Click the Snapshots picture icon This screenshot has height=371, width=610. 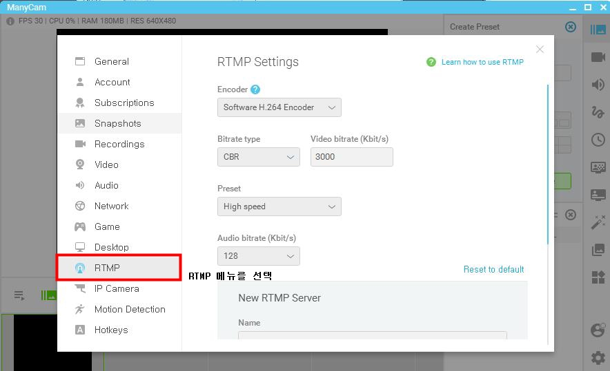click(x=80, y=123)
